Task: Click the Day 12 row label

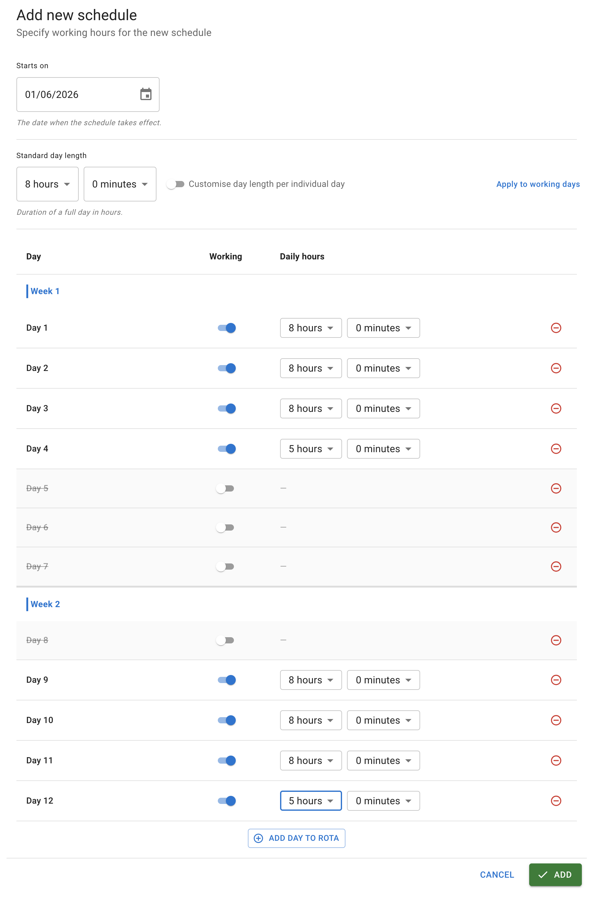Action: (x=40, y=801)
